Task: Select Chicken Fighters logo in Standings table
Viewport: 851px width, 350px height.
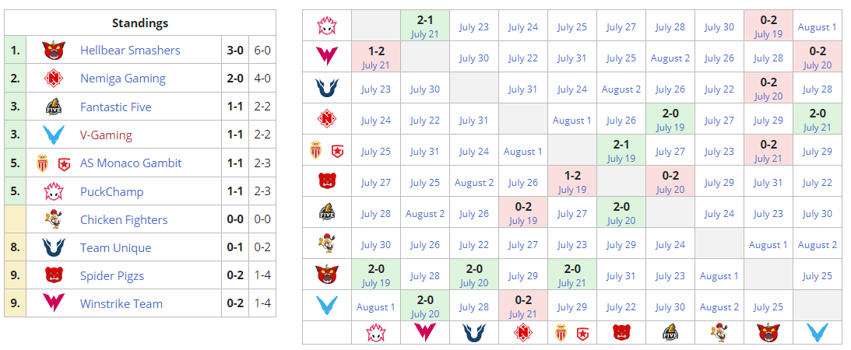Action: [53, 219]
